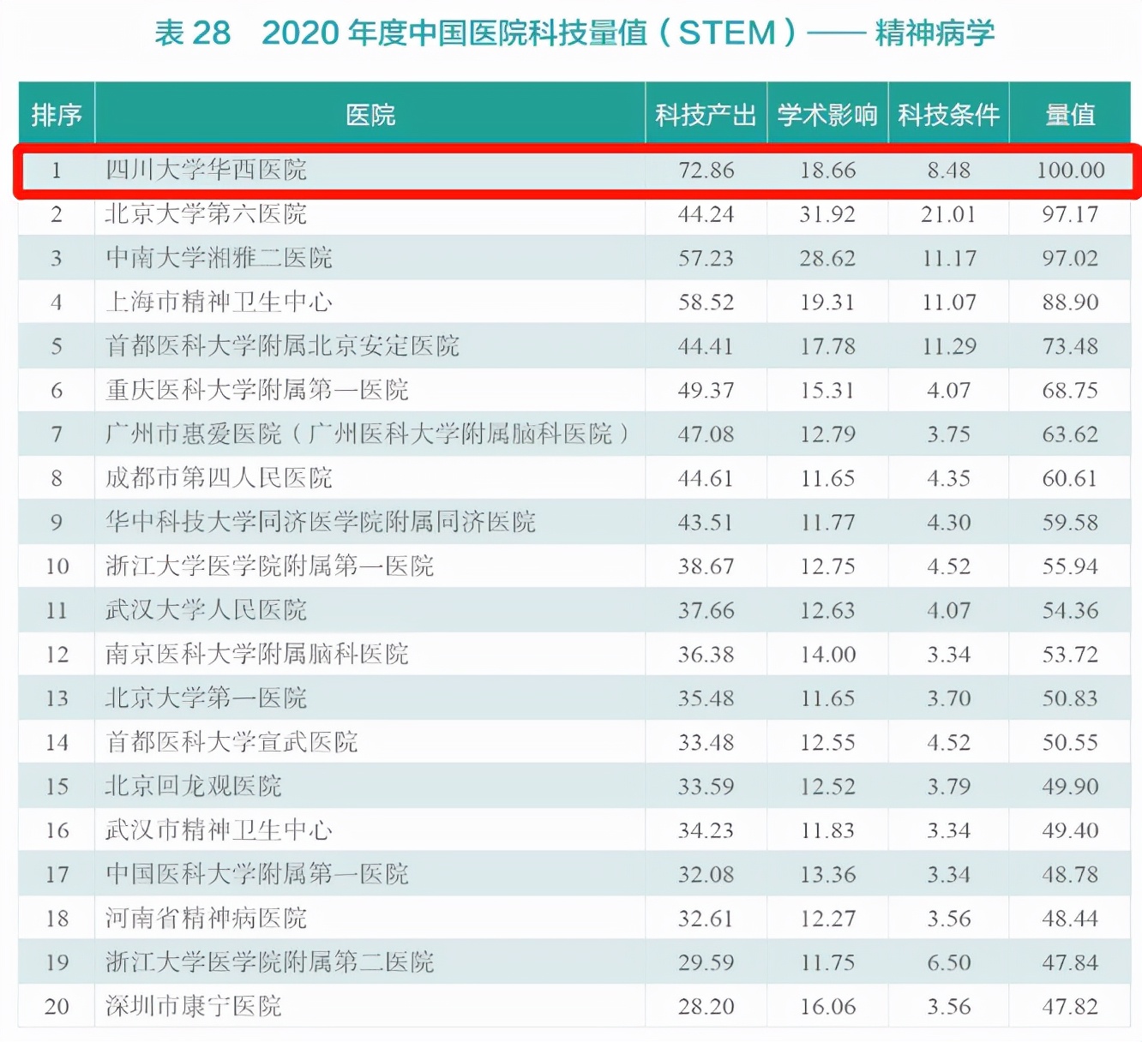Click 成都市第四人民医院 hospital name
The image size is (1142, 1042).
click(219, 478)
